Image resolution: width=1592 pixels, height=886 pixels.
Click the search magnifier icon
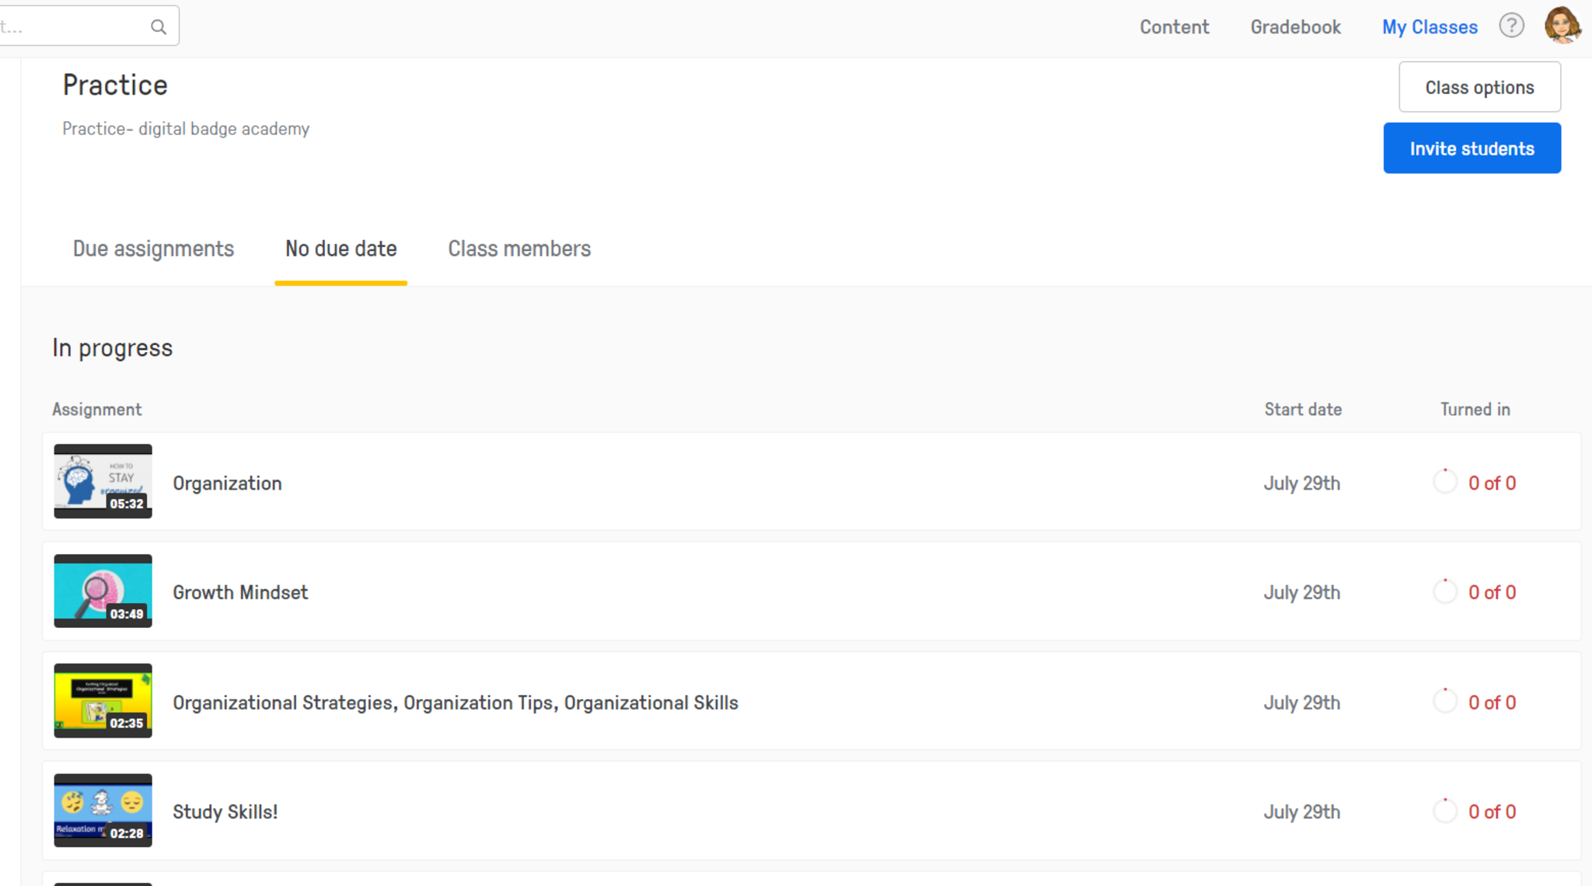[159, 27]
